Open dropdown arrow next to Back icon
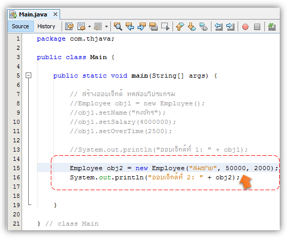Image resolution: width=289 pixels, height=240 pixels. (90, 27)
